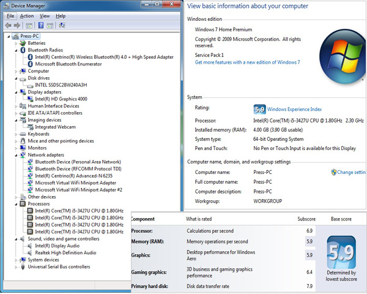
Task: Select Bluetooth Device (RFCOMM Protocol TDI)
Action: pyautogui.click(x=78, y=169)
